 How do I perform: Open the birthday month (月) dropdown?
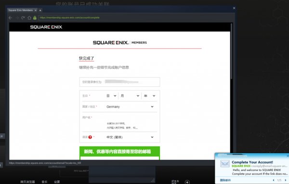pos(130,96)
